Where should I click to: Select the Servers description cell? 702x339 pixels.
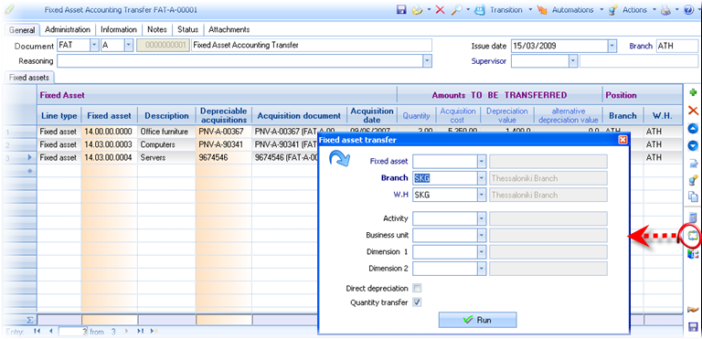(166, 158)
